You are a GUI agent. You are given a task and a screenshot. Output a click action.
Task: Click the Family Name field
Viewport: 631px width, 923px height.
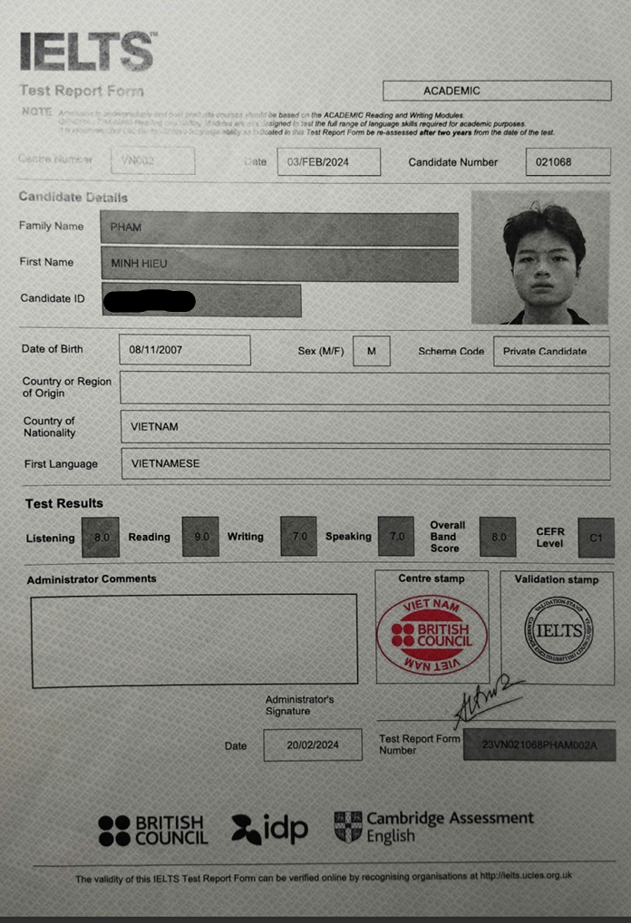coord(279,228)
